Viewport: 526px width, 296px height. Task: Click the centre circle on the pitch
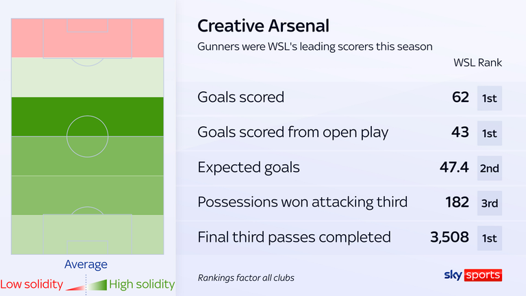[87, 136]
